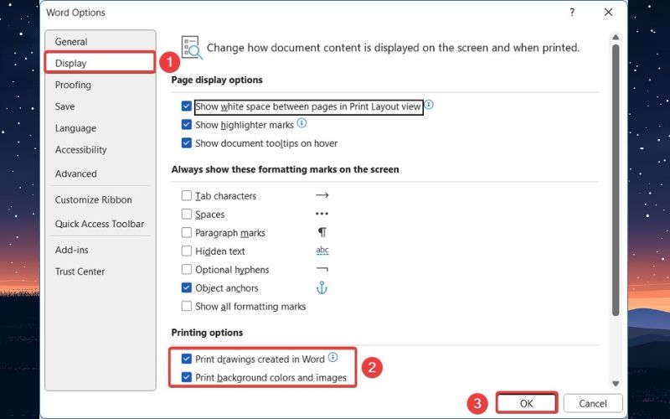Click the spaces dots symbol
The width and height of the screenshot is (670, 419).
point(322,214)
